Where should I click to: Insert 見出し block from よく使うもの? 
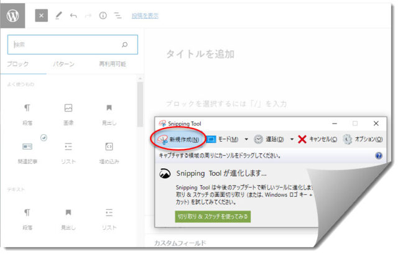click(109, 114)
